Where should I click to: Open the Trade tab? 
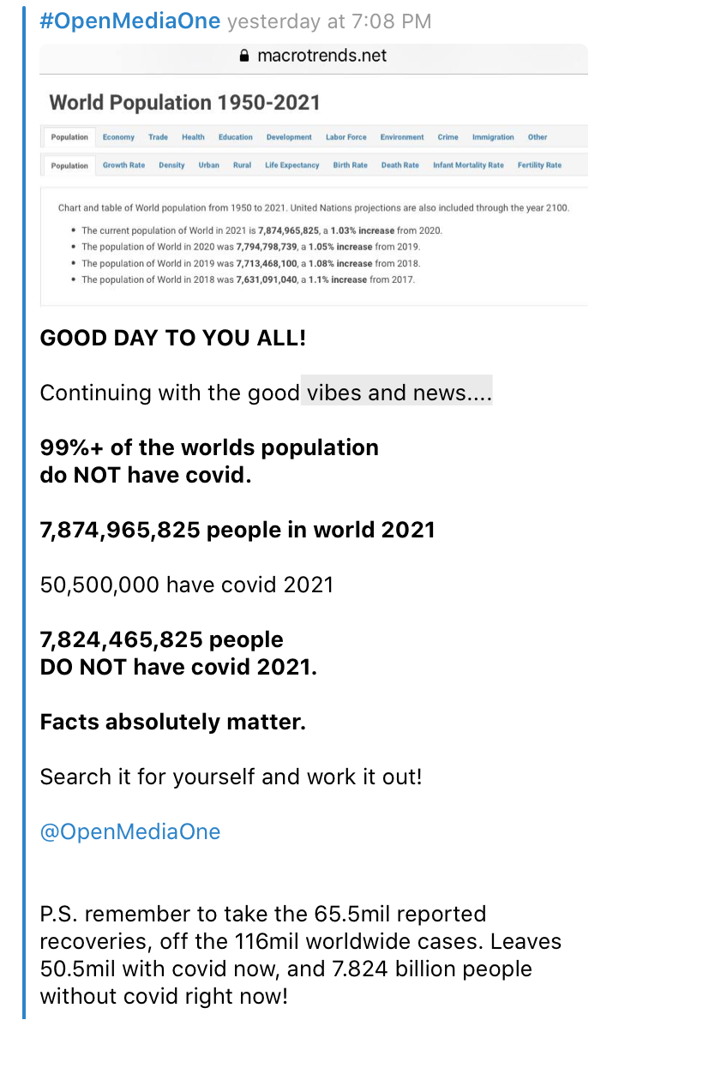click(158, 137)
